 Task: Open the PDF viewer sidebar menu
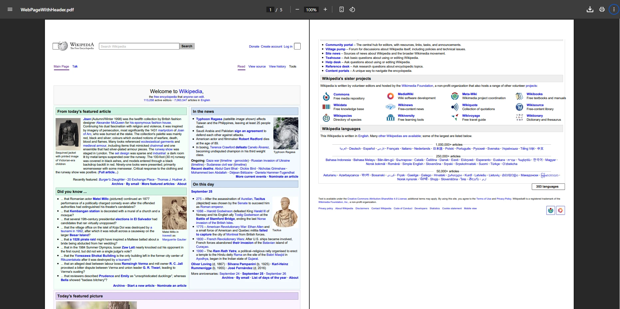[10, 9]
